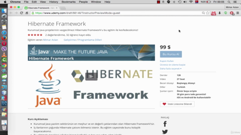This screenshot has width=241, height=135.
Task: Click the Fri 00:05 clock
Action: [219, 2]
